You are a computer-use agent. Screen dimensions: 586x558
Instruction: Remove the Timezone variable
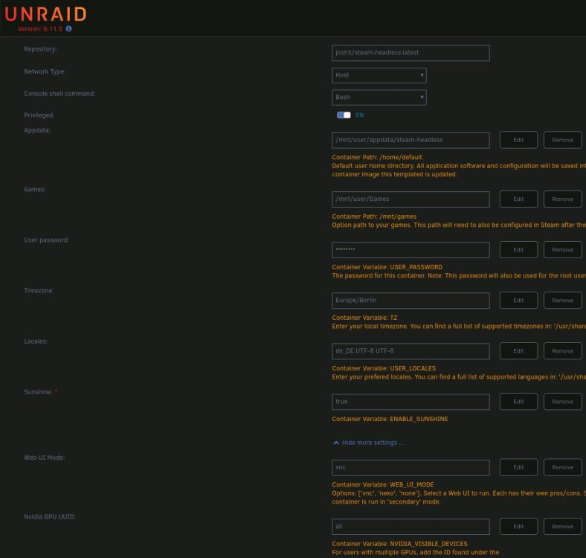(562, 301)
